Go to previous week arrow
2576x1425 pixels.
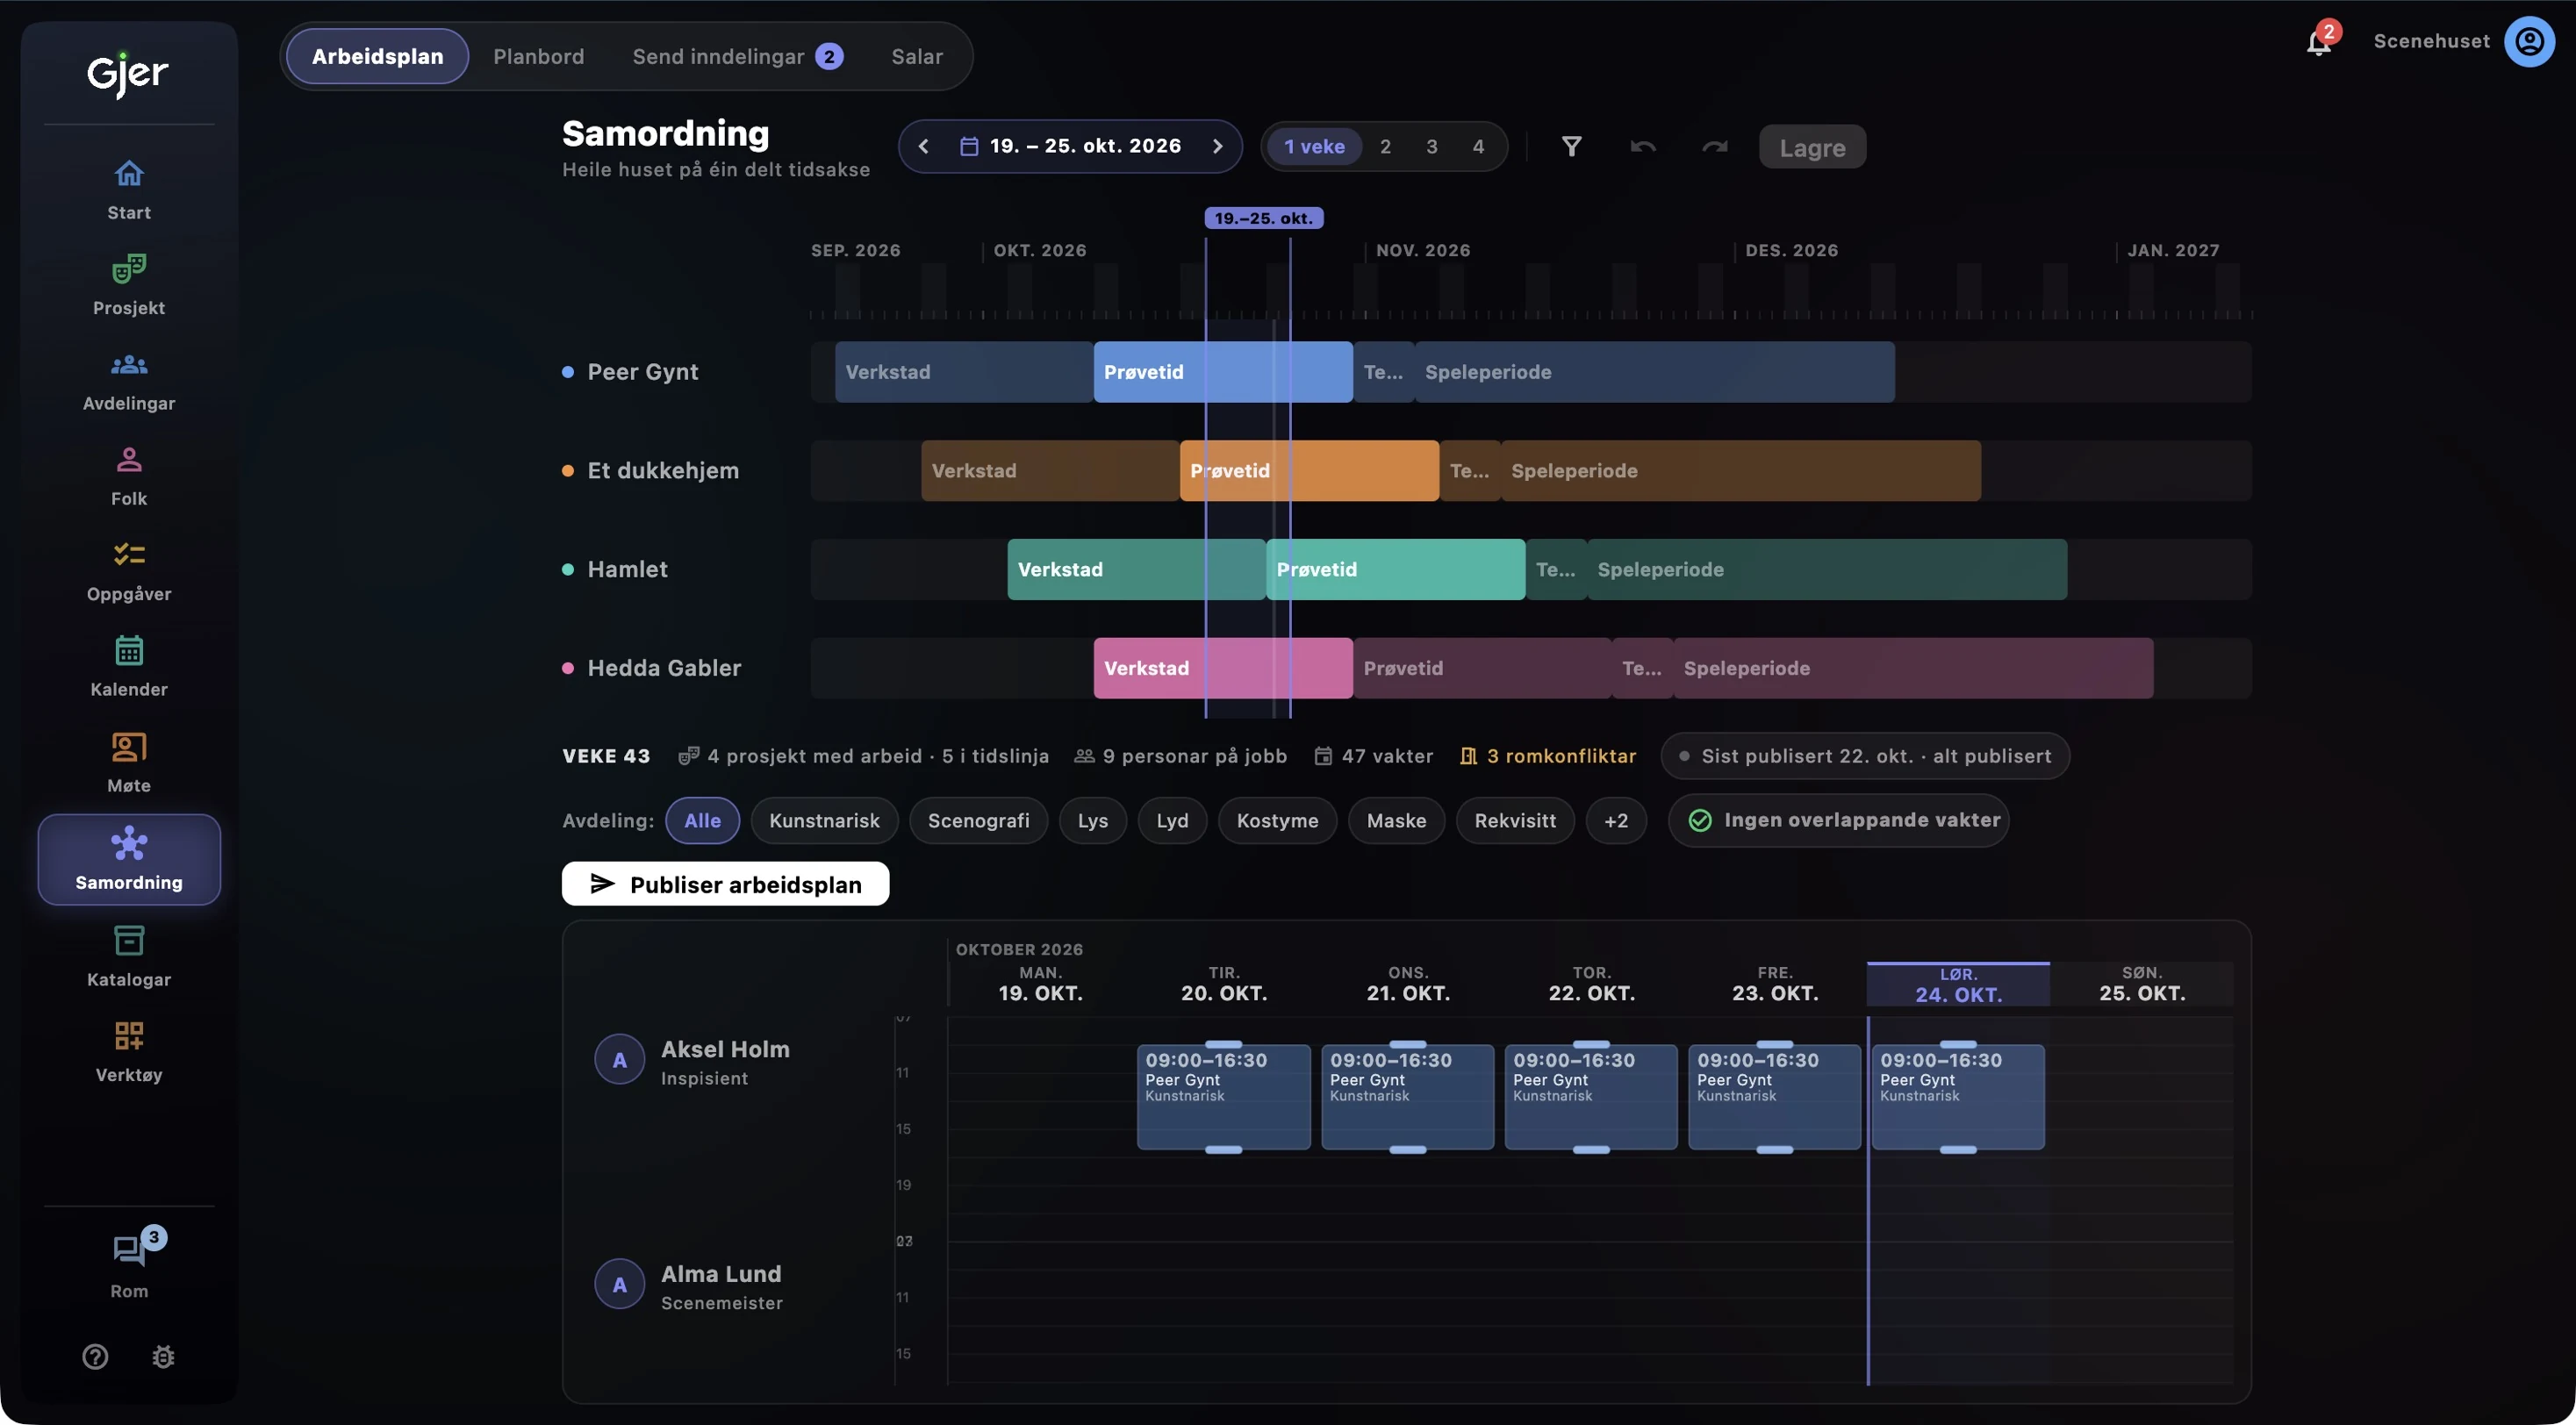[923, 146]
